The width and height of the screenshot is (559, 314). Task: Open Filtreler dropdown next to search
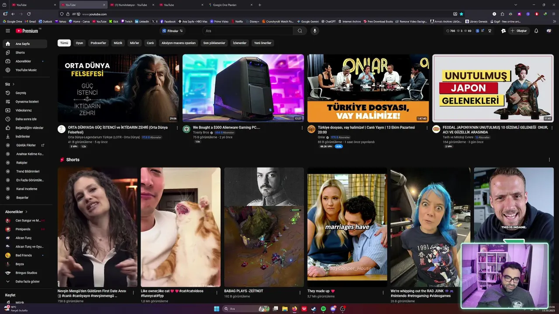(173, 31)
